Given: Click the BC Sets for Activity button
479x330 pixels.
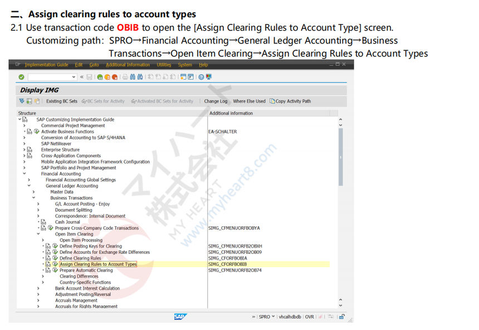Looking at the screenshot, I should 103,101.
